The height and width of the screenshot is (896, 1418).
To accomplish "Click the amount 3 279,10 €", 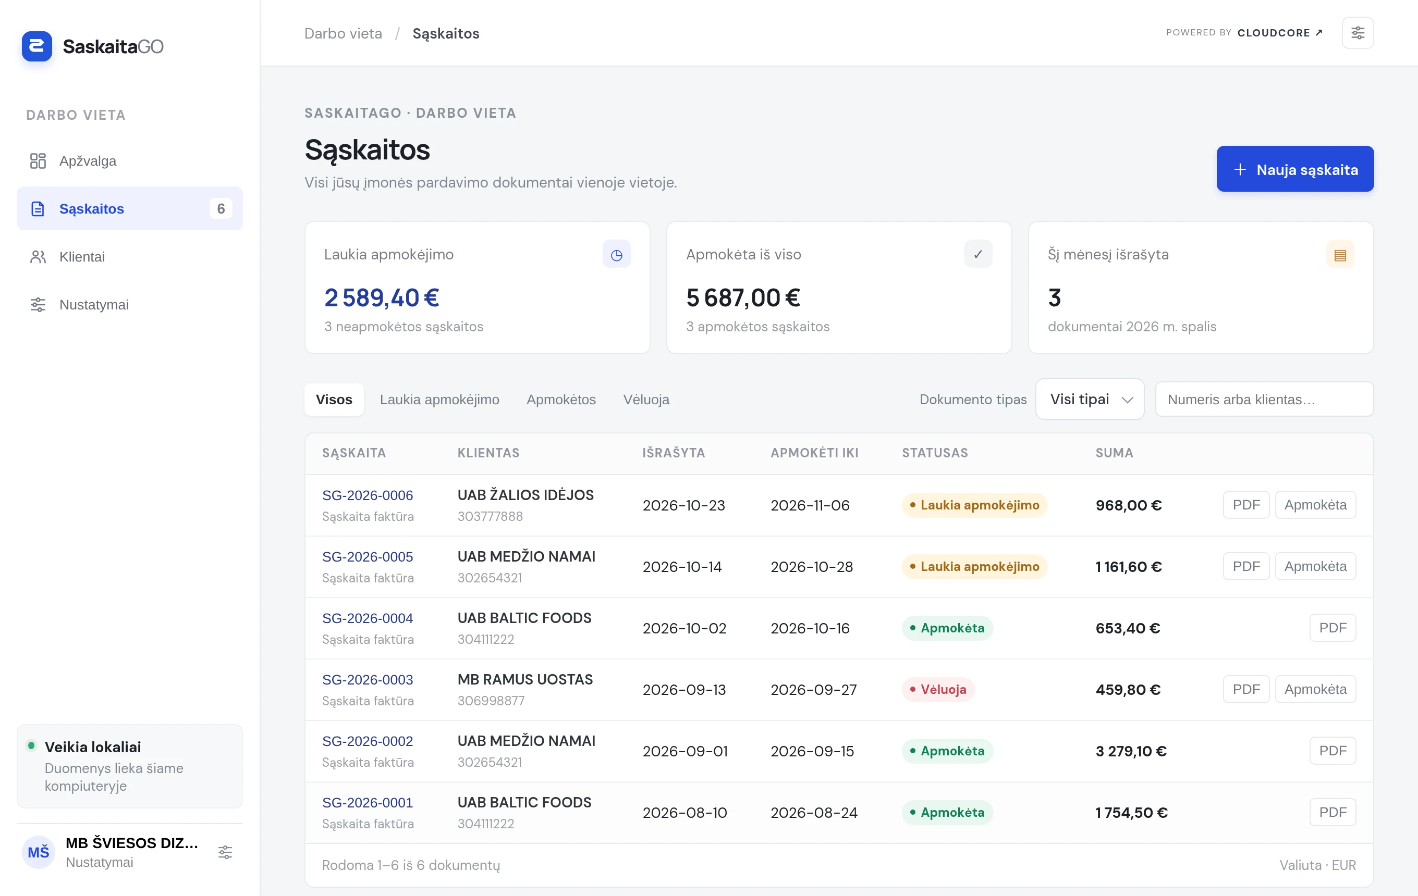I will [1131, 751].
